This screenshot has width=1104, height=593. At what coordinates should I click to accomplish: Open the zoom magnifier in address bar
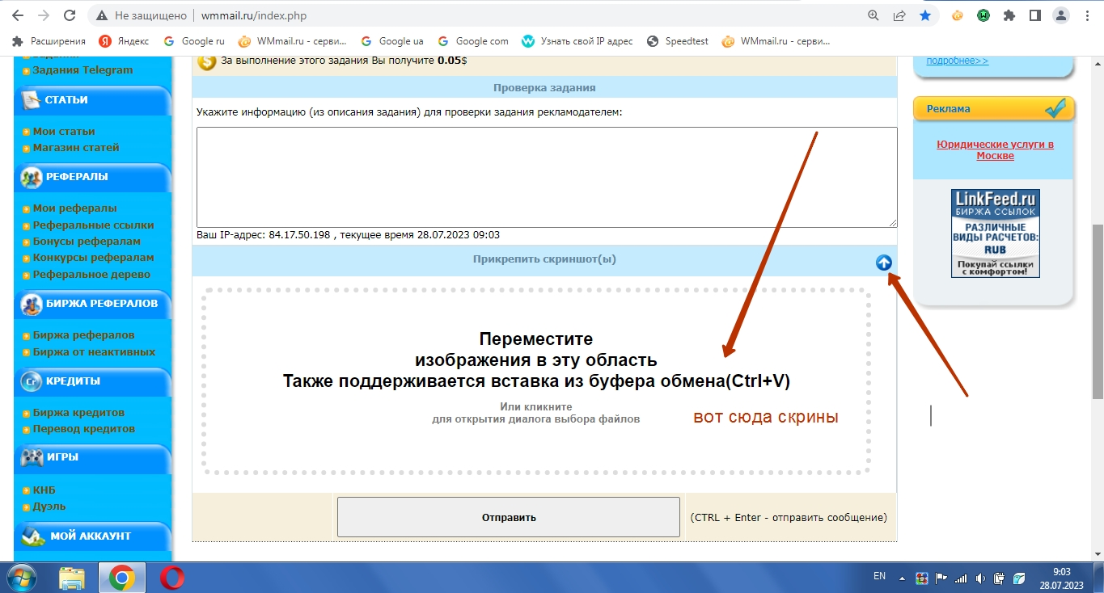click(x=873, y=15)
